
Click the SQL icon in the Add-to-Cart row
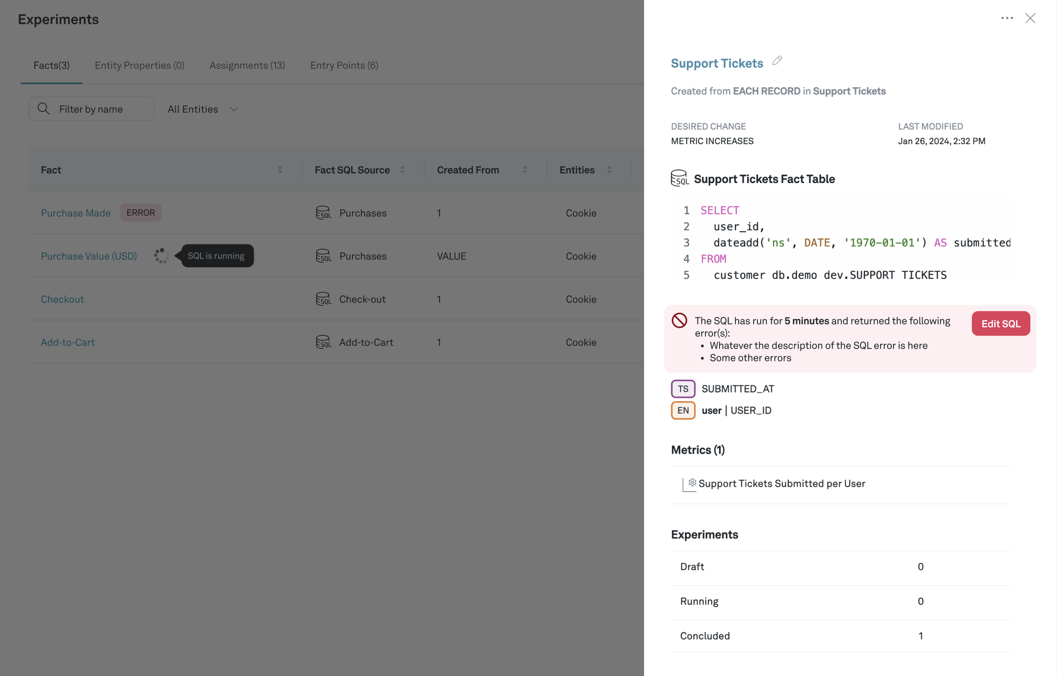click(323, 342)
